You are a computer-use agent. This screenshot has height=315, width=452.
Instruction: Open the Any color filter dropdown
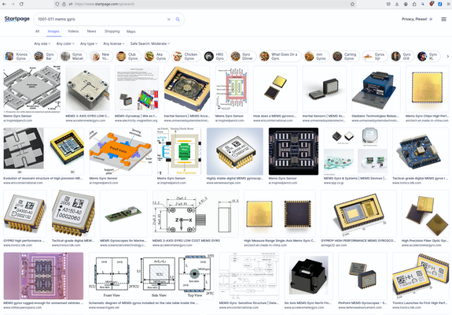pyautogui.click(x=65, y=43)
